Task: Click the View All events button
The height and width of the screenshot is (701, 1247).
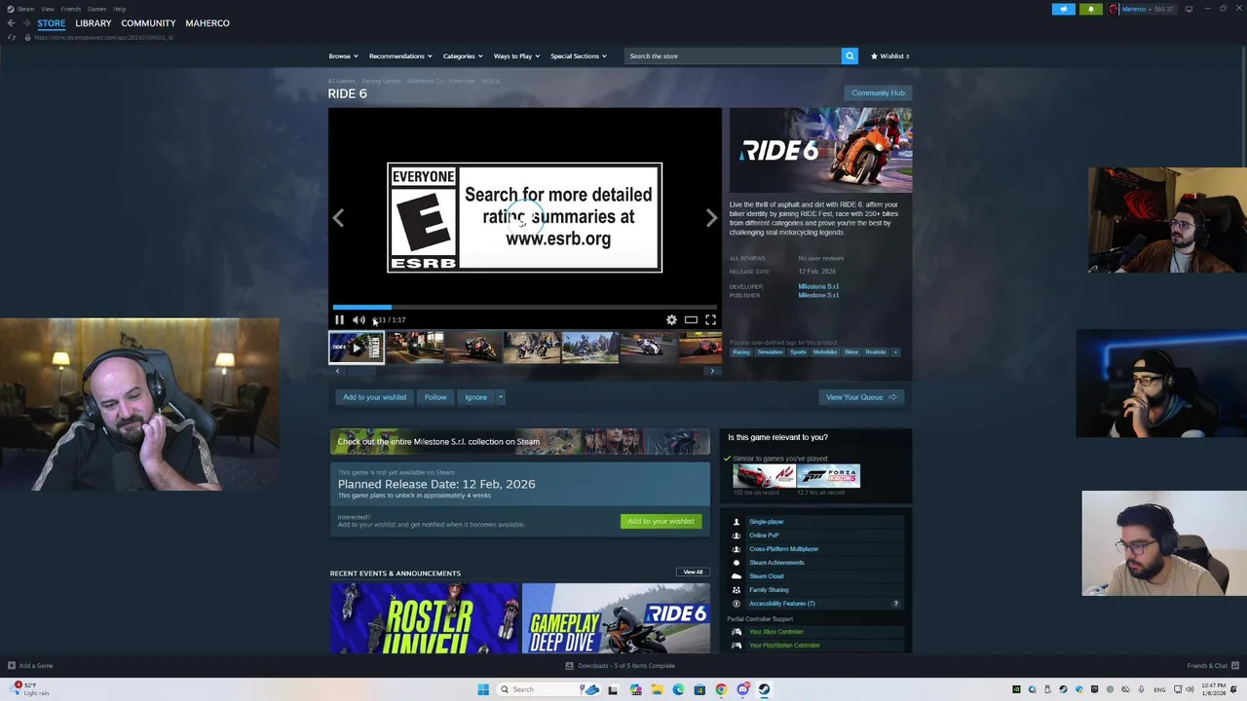Action: pyautogui.click(x=693, y=572)
